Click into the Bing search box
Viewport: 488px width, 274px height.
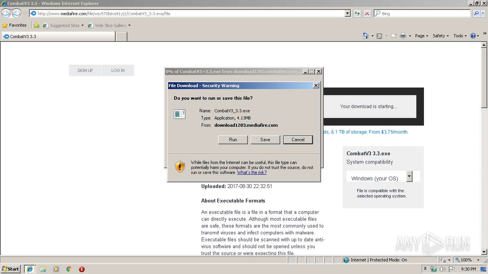tap(422, 13)
